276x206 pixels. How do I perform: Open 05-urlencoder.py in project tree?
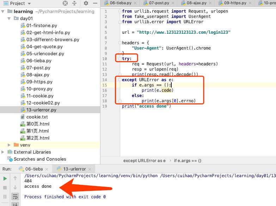point(45,53)
